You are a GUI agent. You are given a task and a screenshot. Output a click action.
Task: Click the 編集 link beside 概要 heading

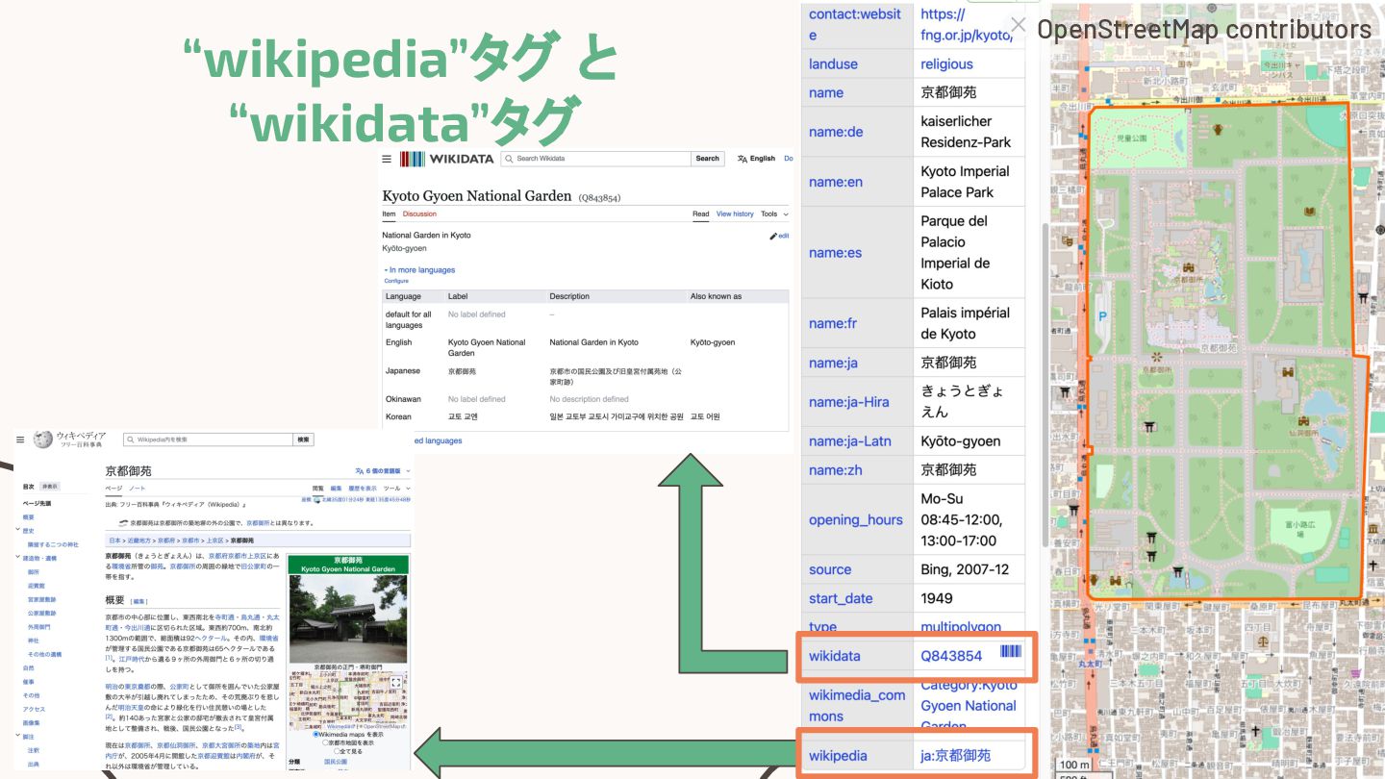139,601
